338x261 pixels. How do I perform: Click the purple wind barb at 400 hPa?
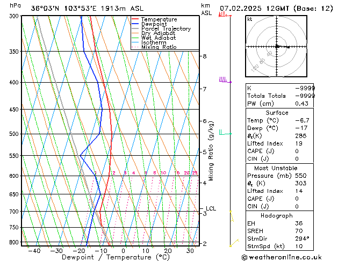pyautogui.click(x=225, y=80)
